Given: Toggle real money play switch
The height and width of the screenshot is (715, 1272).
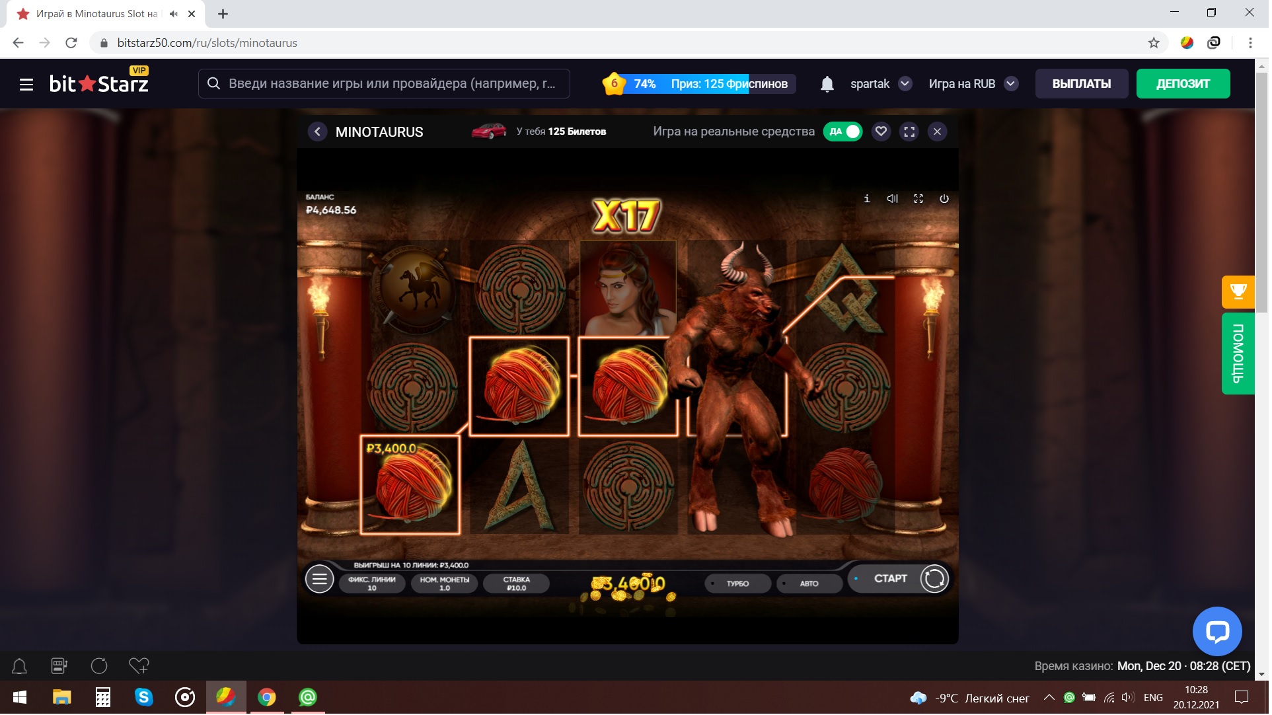Looking at the screenshot, I should [x=844, y=132].
